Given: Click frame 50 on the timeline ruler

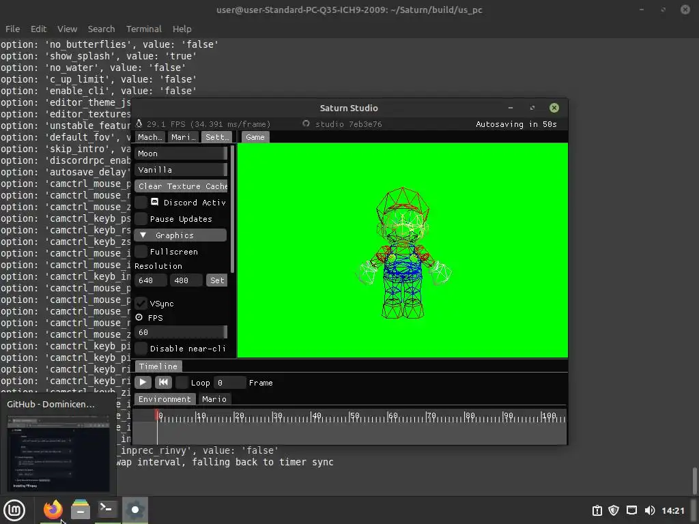Looking at the screenshot, I should (x=350, y=416).
